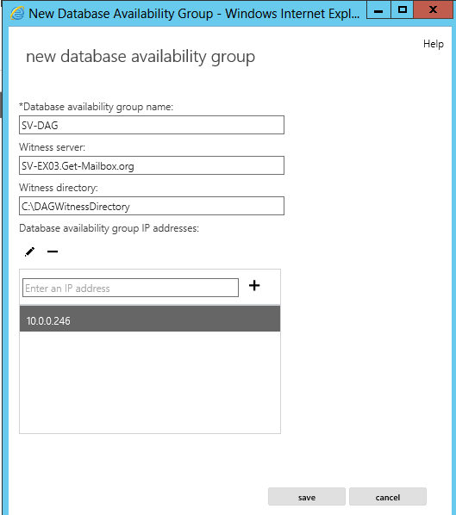The height and width of the screenshot is (515, 456).
Task: Focus the Witness directory field C:\DAGWitnessDirectory
Action: tap(152, 206)
